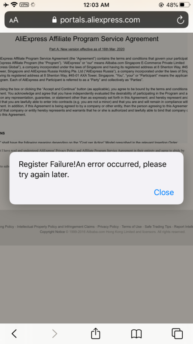Screen dimensions: 193x344
Task: Tap the padlock icon in address bar
Action: [x=54, y=20]
